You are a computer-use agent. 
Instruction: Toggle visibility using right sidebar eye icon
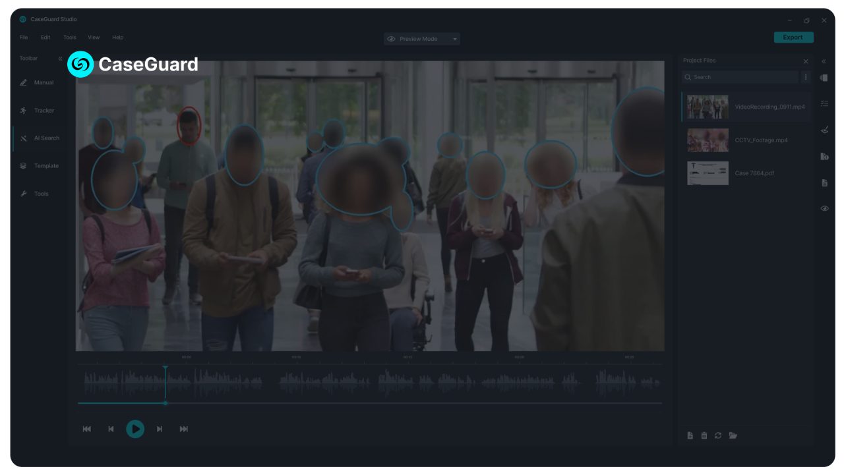point(824,208)
